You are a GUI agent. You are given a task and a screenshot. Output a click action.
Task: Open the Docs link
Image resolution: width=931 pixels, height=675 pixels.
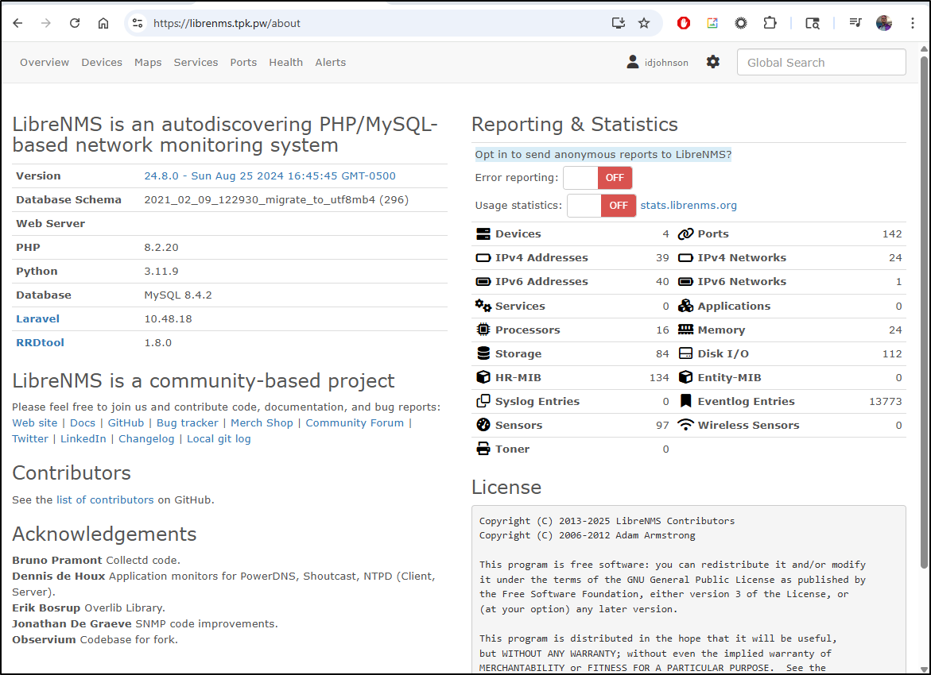[x=83, y=423]
